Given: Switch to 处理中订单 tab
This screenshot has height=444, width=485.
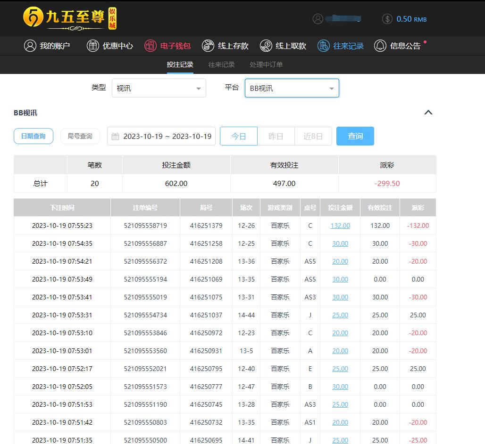Looking at the screenshot, I should pos(266,65).
